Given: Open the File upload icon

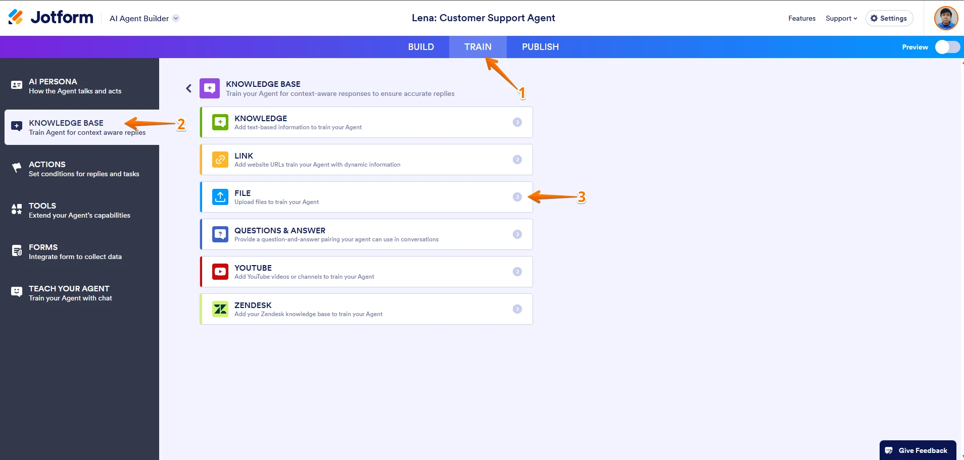Looking at the screenshot, I should [x=220, y=196].
